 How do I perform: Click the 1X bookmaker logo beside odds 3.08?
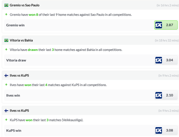(x=159, y=130)
